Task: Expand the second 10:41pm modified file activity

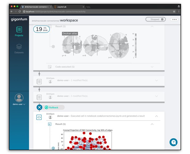Action: click(156, 96)
